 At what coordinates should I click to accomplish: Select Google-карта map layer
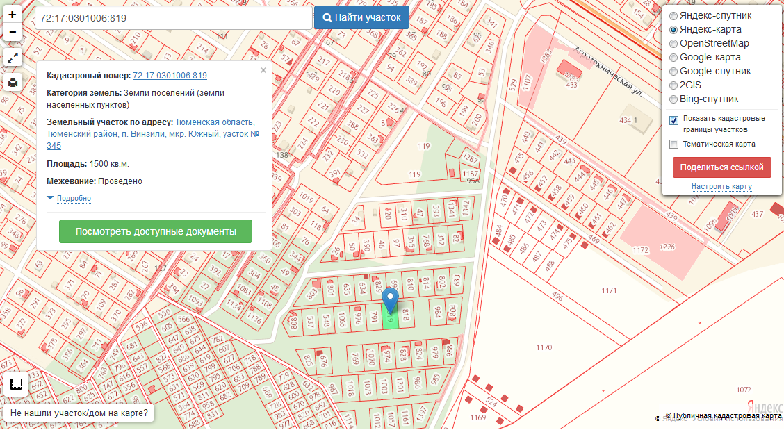pos(673,58)
